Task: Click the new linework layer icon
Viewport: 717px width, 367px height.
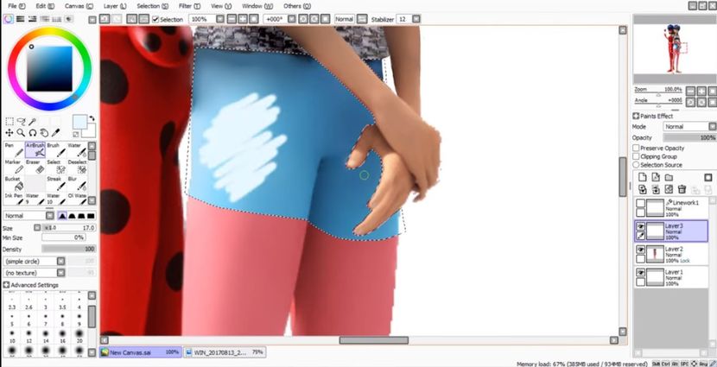Action: (656, 177)
